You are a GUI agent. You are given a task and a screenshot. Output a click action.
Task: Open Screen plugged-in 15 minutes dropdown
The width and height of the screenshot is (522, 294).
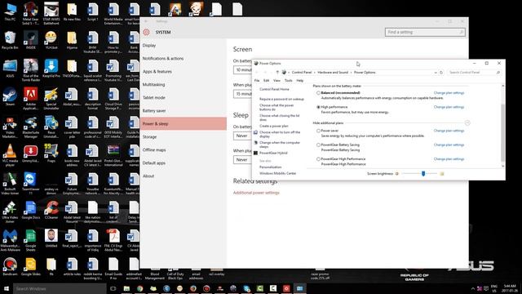[243, 94]
